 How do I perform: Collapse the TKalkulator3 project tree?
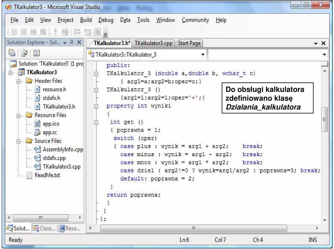point(10,73)
